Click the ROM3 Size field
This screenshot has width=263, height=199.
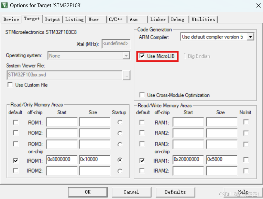(95, 144)
